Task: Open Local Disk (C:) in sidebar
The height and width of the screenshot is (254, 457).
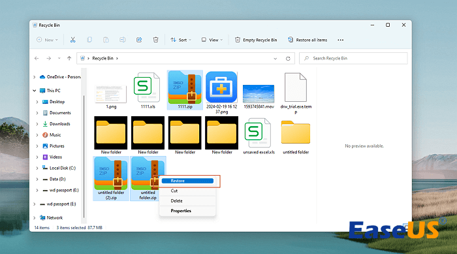Action: [x=59, y=168]
